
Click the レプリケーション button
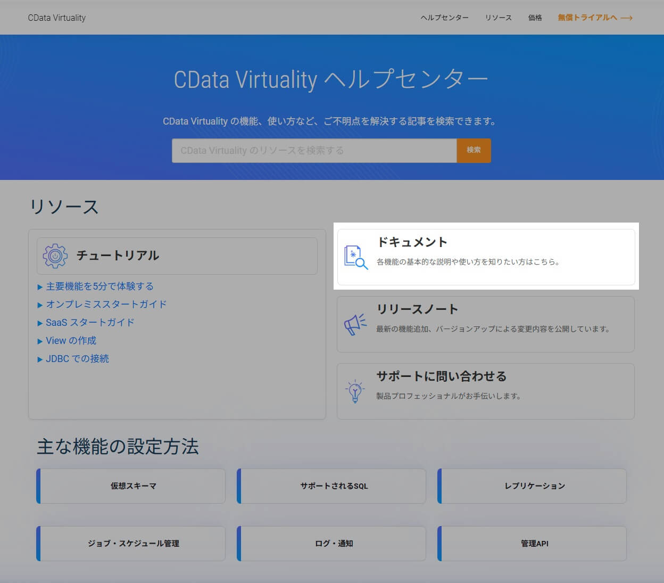(532, 486)
